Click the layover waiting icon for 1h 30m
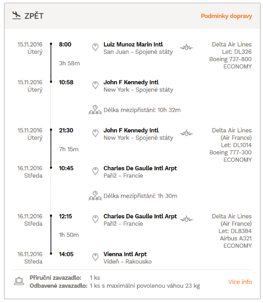263x303 pixels. [x=95, y=196]
